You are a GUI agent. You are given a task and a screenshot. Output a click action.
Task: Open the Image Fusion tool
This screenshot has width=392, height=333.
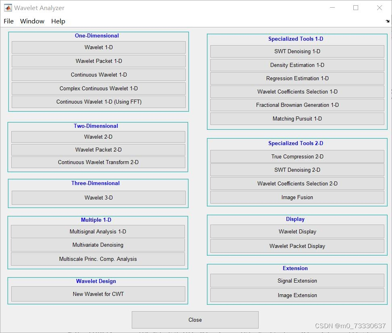(x=297, y=197)
